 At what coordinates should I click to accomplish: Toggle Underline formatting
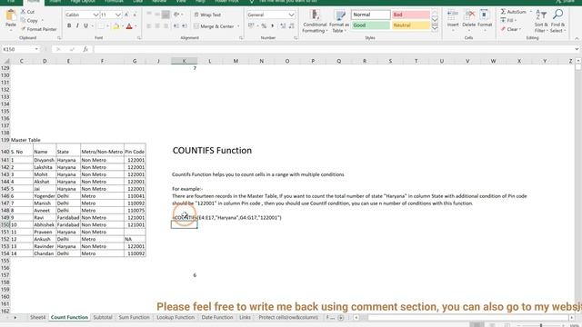(85, 26)
